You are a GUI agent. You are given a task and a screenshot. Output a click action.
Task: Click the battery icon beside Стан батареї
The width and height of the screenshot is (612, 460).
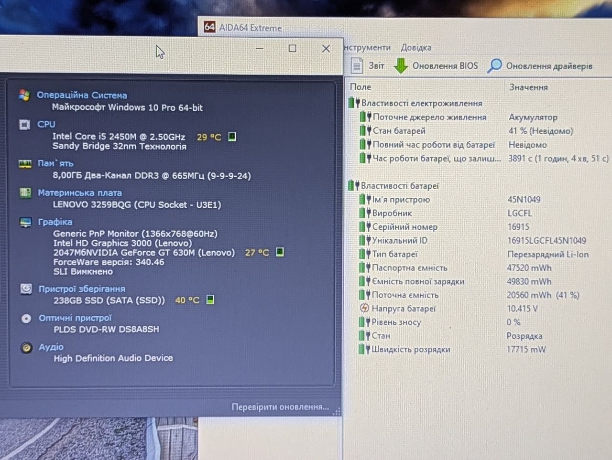(365, 130)
